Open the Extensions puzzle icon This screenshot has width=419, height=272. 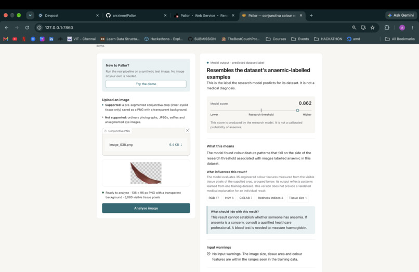387,28
